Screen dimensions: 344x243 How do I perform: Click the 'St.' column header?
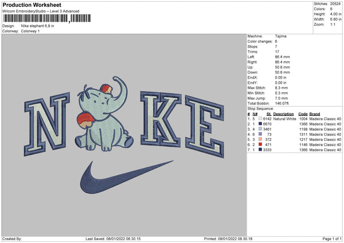269,114
